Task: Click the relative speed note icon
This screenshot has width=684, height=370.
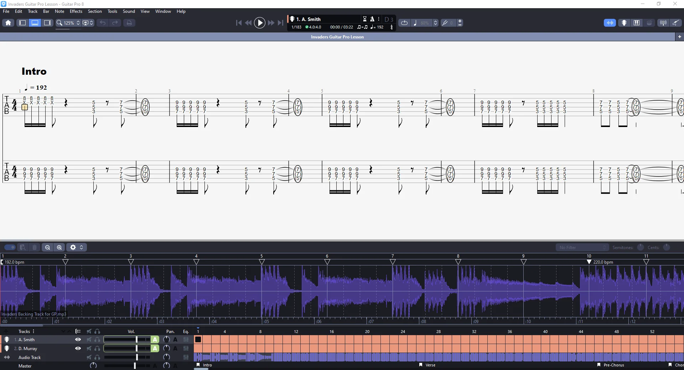Action: click(415, 23)
